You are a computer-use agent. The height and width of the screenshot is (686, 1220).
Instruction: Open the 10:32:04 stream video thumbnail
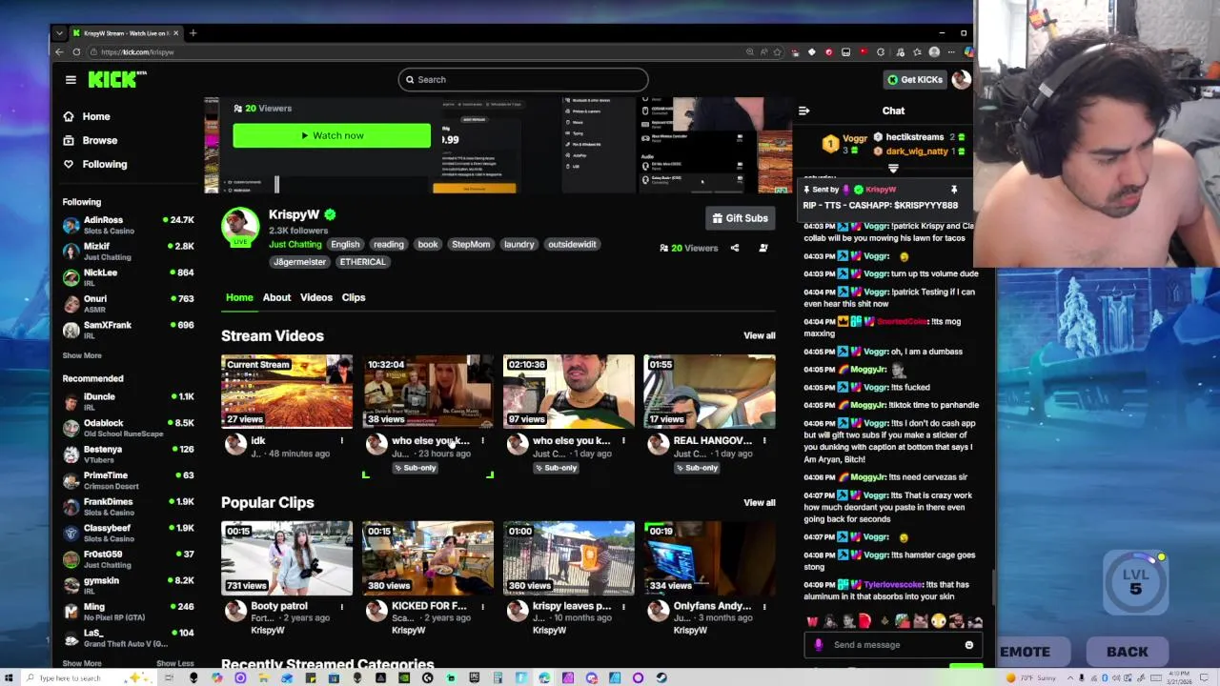click(x=428, y=391)
